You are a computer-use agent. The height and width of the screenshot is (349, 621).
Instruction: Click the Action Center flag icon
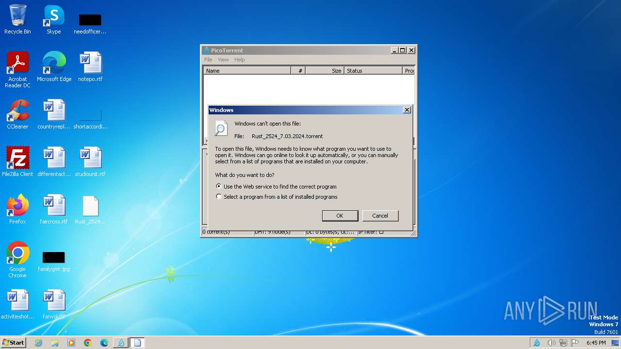pyautogui.click(x=575, y=343)
